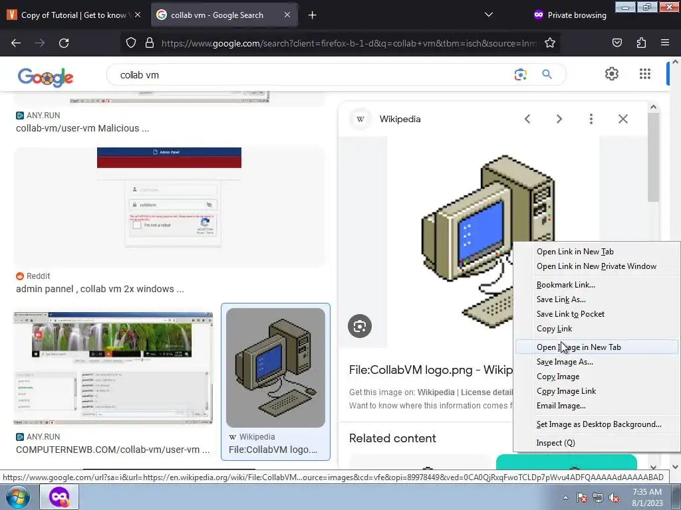This screenshot has height=510, width=681.
Task: Choose 'Email Image...' entry
Action: 561,406
